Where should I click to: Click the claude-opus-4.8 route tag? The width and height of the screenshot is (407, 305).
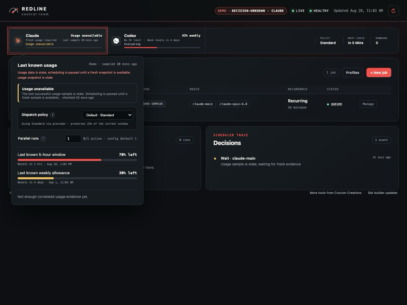(233, 104)
